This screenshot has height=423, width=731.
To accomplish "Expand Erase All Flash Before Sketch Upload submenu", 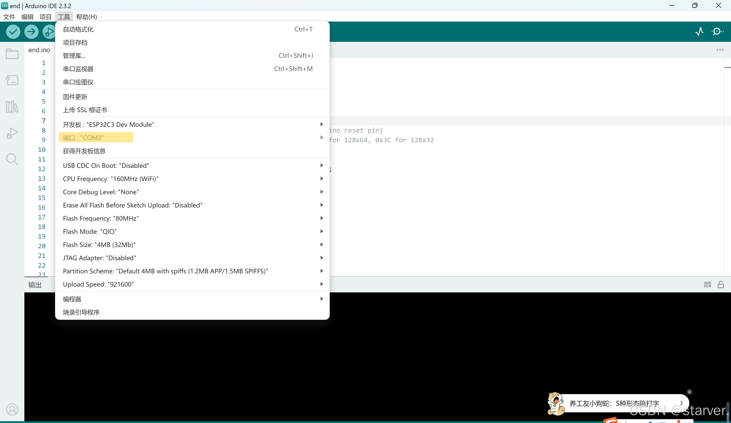I will pos(192,205).
